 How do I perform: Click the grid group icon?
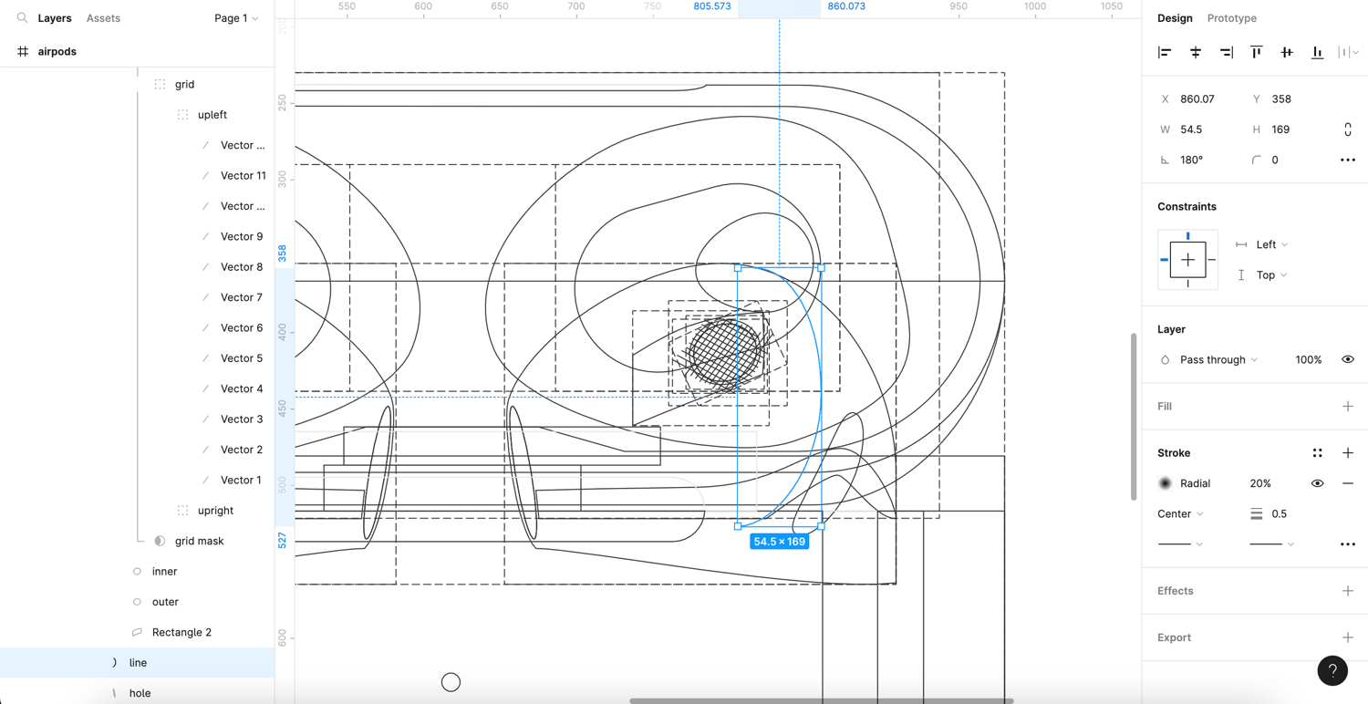[x=161, y=84]
